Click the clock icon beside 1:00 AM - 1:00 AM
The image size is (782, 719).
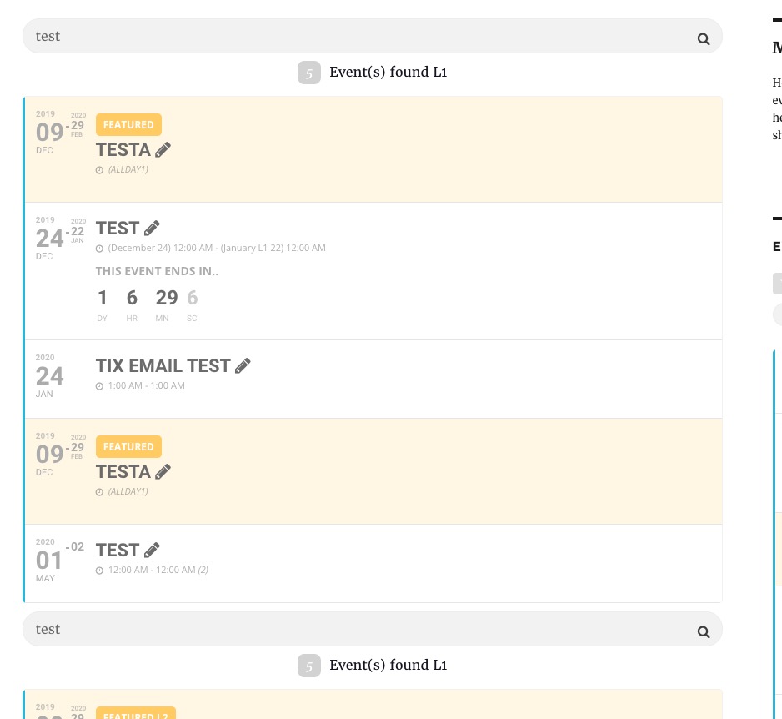click(x=100, y=386)
